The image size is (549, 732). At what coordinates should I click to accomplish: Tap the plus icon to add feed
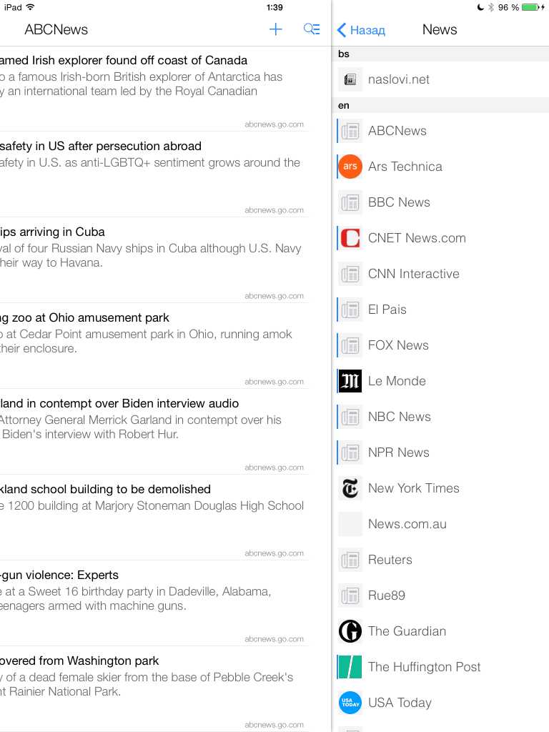[x=275, y=29]
